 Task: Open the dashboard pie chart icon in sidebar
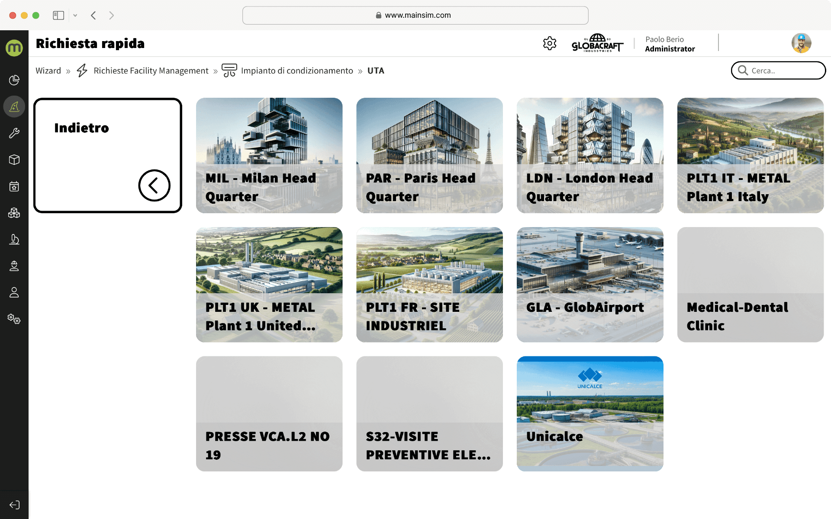pos(14,80)
